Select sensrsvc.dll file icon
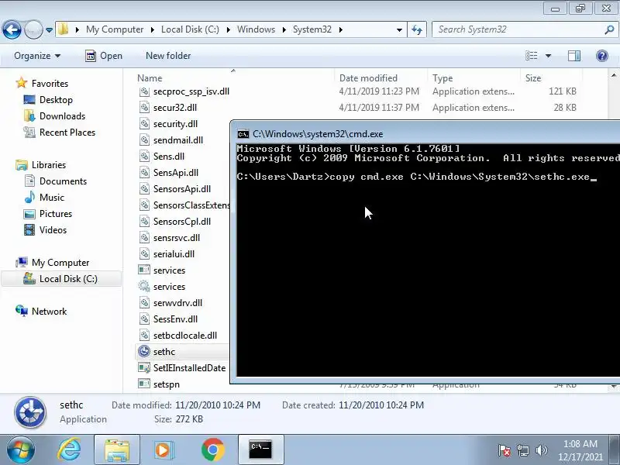This screenshot has height=465, width=620. point(144,238)
